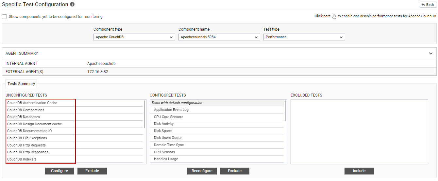Select CouchDB Http Requests test
The width and height of the screenshot is (438, 181).
point(75,145)
